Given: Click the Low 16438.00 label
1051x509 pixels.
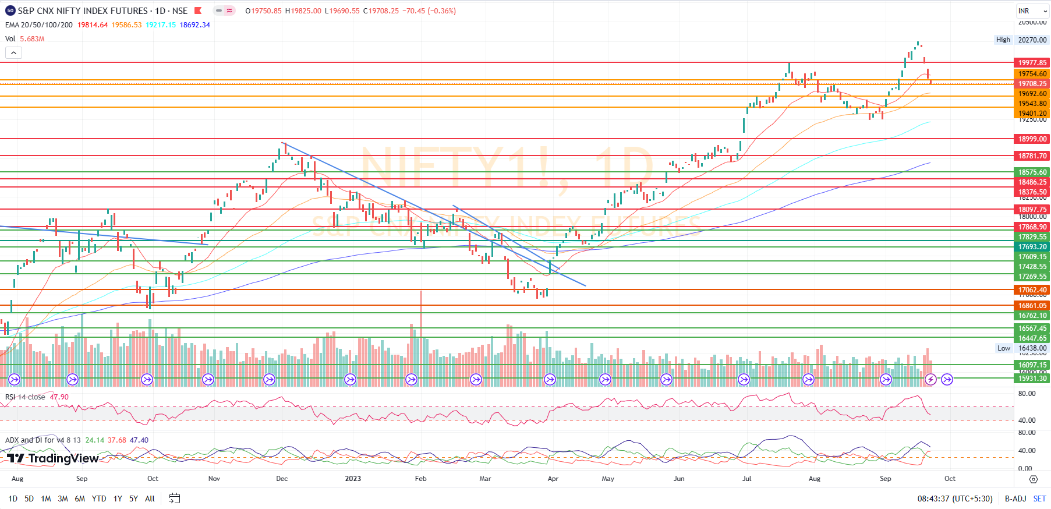Looking at the screenshot, I should 1022,348.
